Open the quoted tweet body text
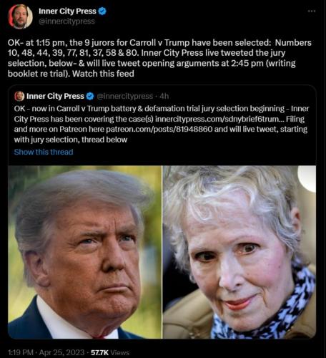Viewport: 326px width, 358px height. coord(162,124)
